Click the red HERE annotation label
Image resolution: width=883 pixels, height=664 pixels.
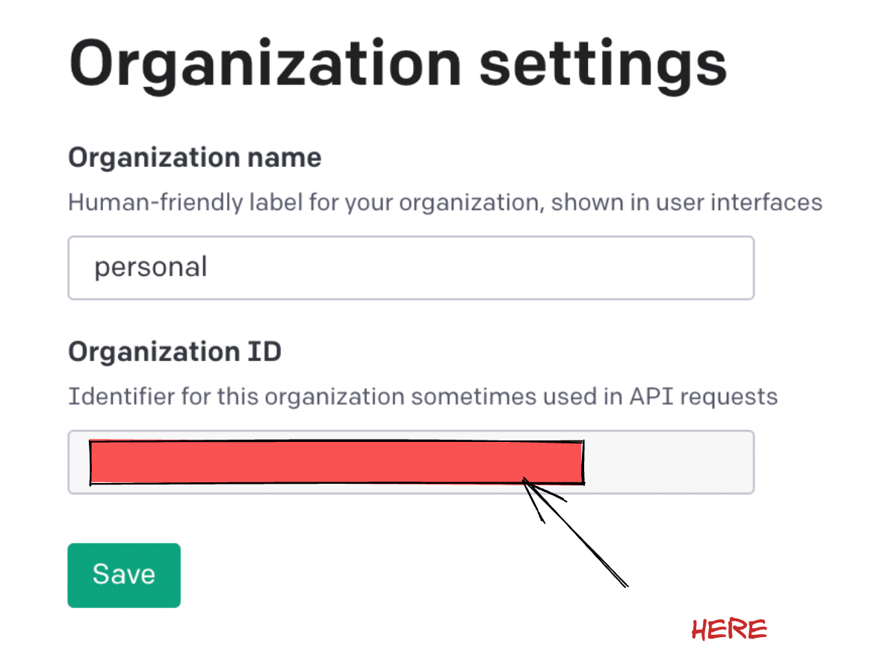(x=730, y=630)
